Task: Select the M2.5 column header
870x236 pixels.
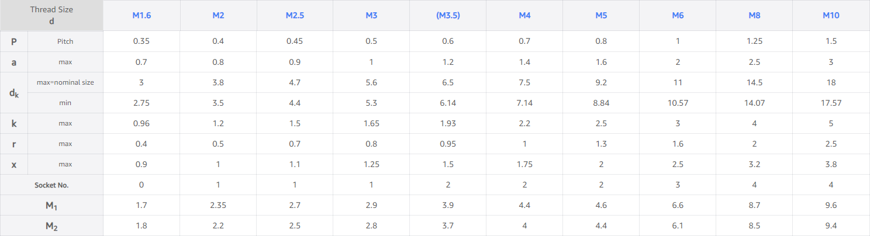Action: click(295, 16)
